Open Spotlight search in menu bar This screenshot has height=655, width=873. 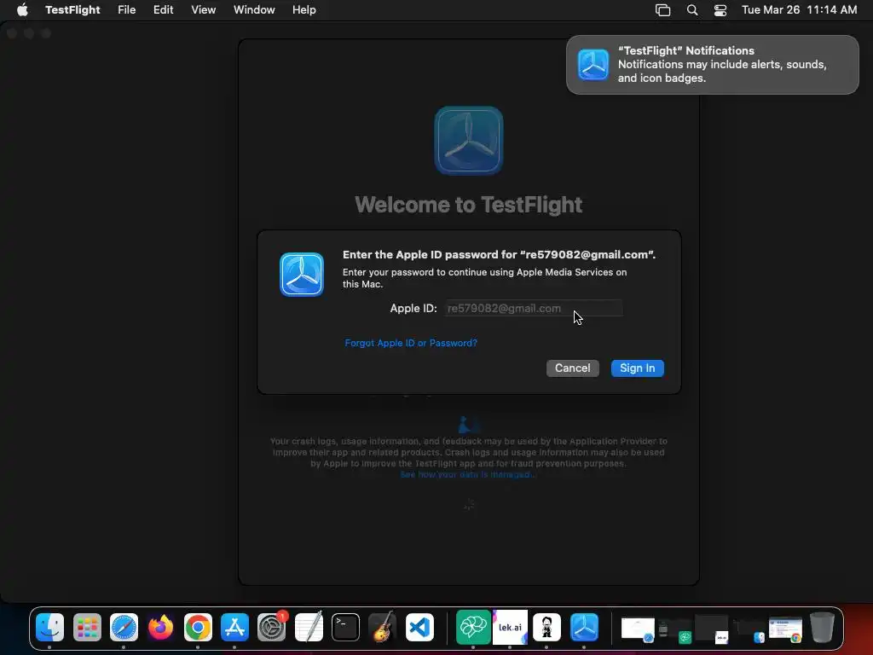[x=692, y=10]
